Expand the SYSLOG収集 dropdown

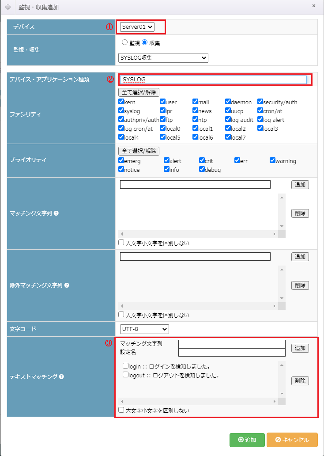click(x=163, y=57)
